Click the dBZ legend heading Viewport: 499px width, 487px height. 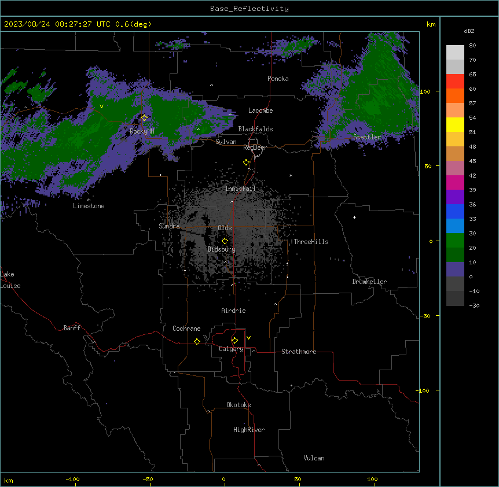tap(469, 31)
